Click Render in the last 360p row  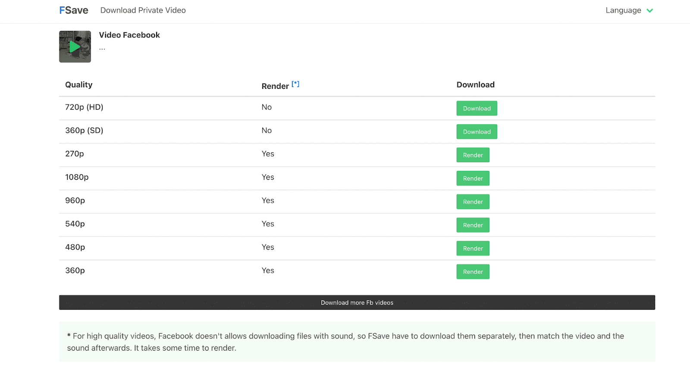click(473, 272)
